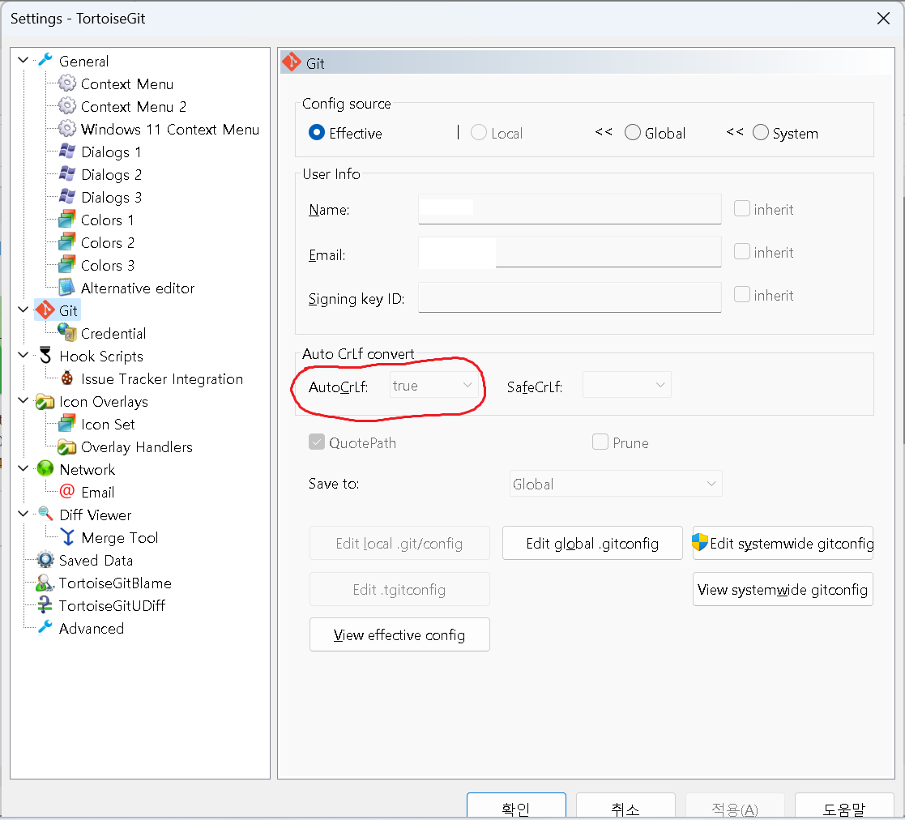
Task: Click the Icon Overlays folder icon
Action: coord(45,401)
